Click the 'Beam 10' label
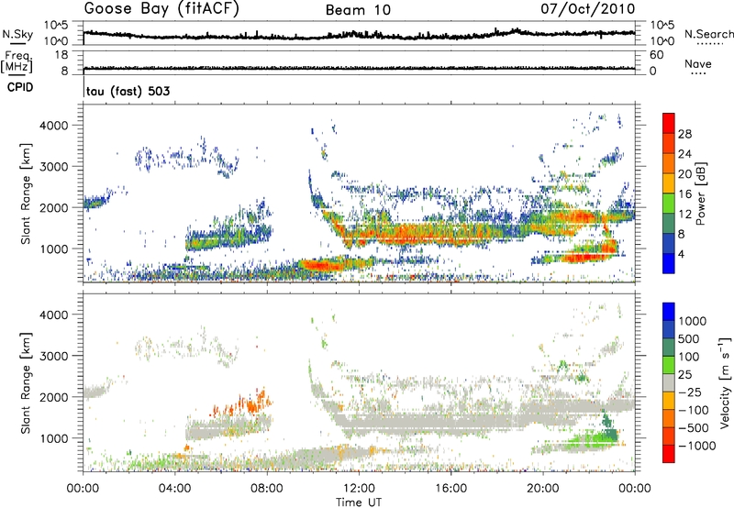This screenshot has width=734, height=508. point(358,10)
